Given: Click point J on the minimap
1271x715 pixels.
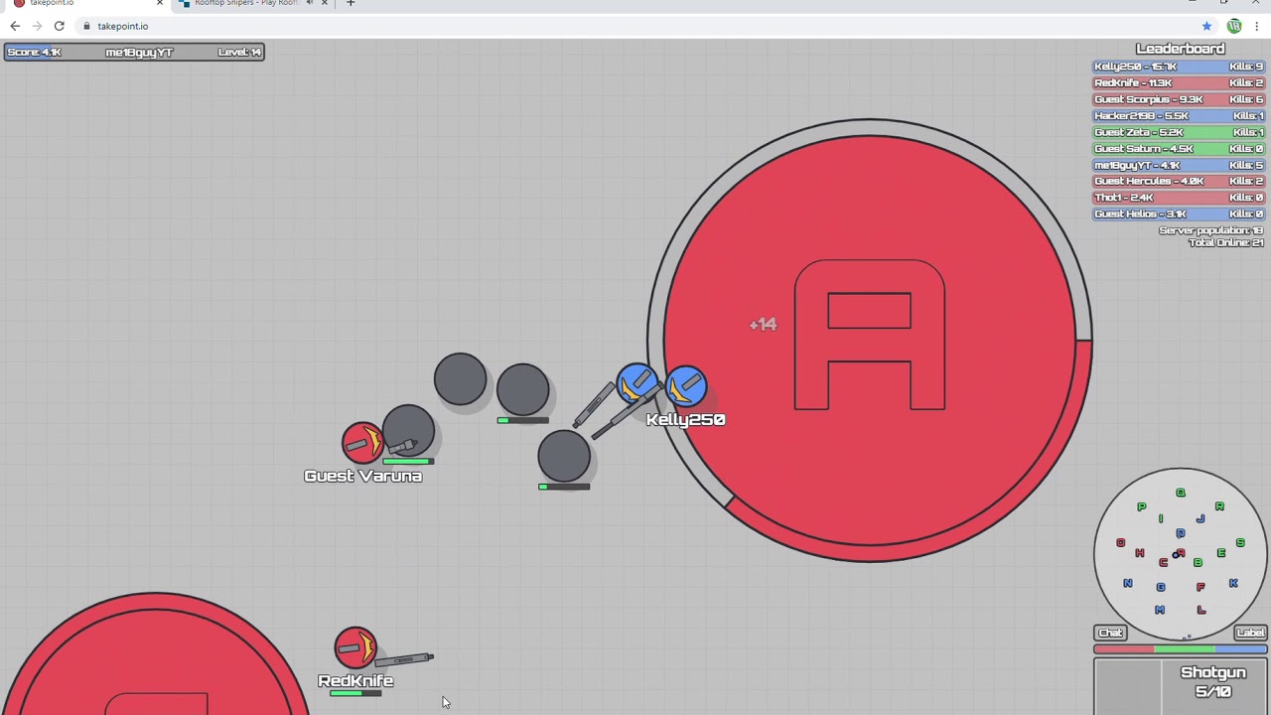Looking at the screenshot, I should 1200,518.
